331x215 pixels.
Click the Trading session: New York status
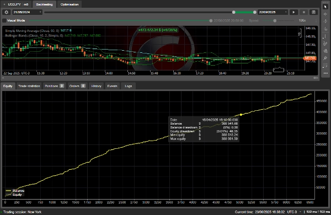coord(23,212)
